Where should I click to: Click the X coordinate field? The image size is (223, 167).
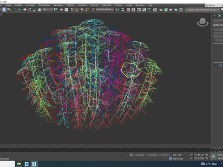[x=140, y=155]
